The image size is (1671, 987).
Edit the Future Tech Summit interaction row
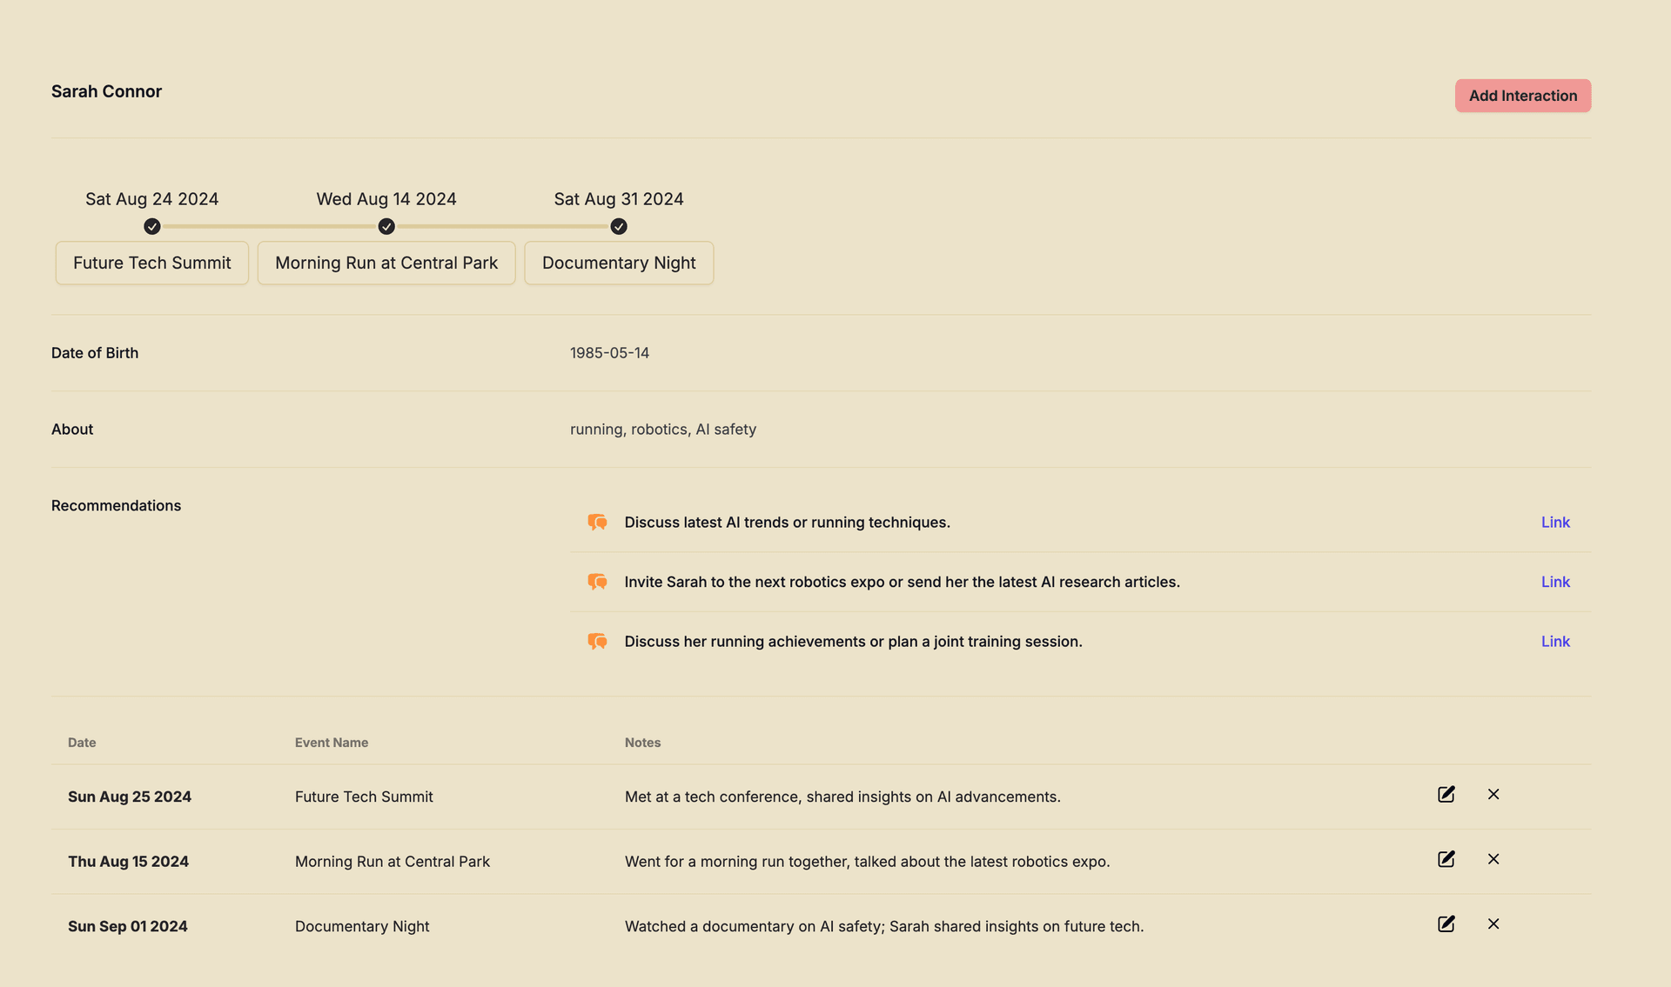(1446, 794)
